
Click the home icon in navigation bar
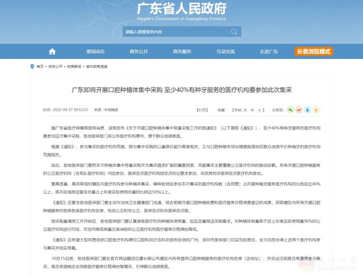[52, 51]
